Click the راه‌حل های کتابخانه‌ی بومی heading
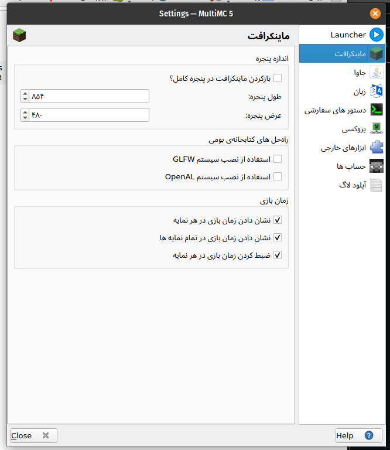Image resolution: width=390 pixels, height=450 pixels. tap(248, 139)
